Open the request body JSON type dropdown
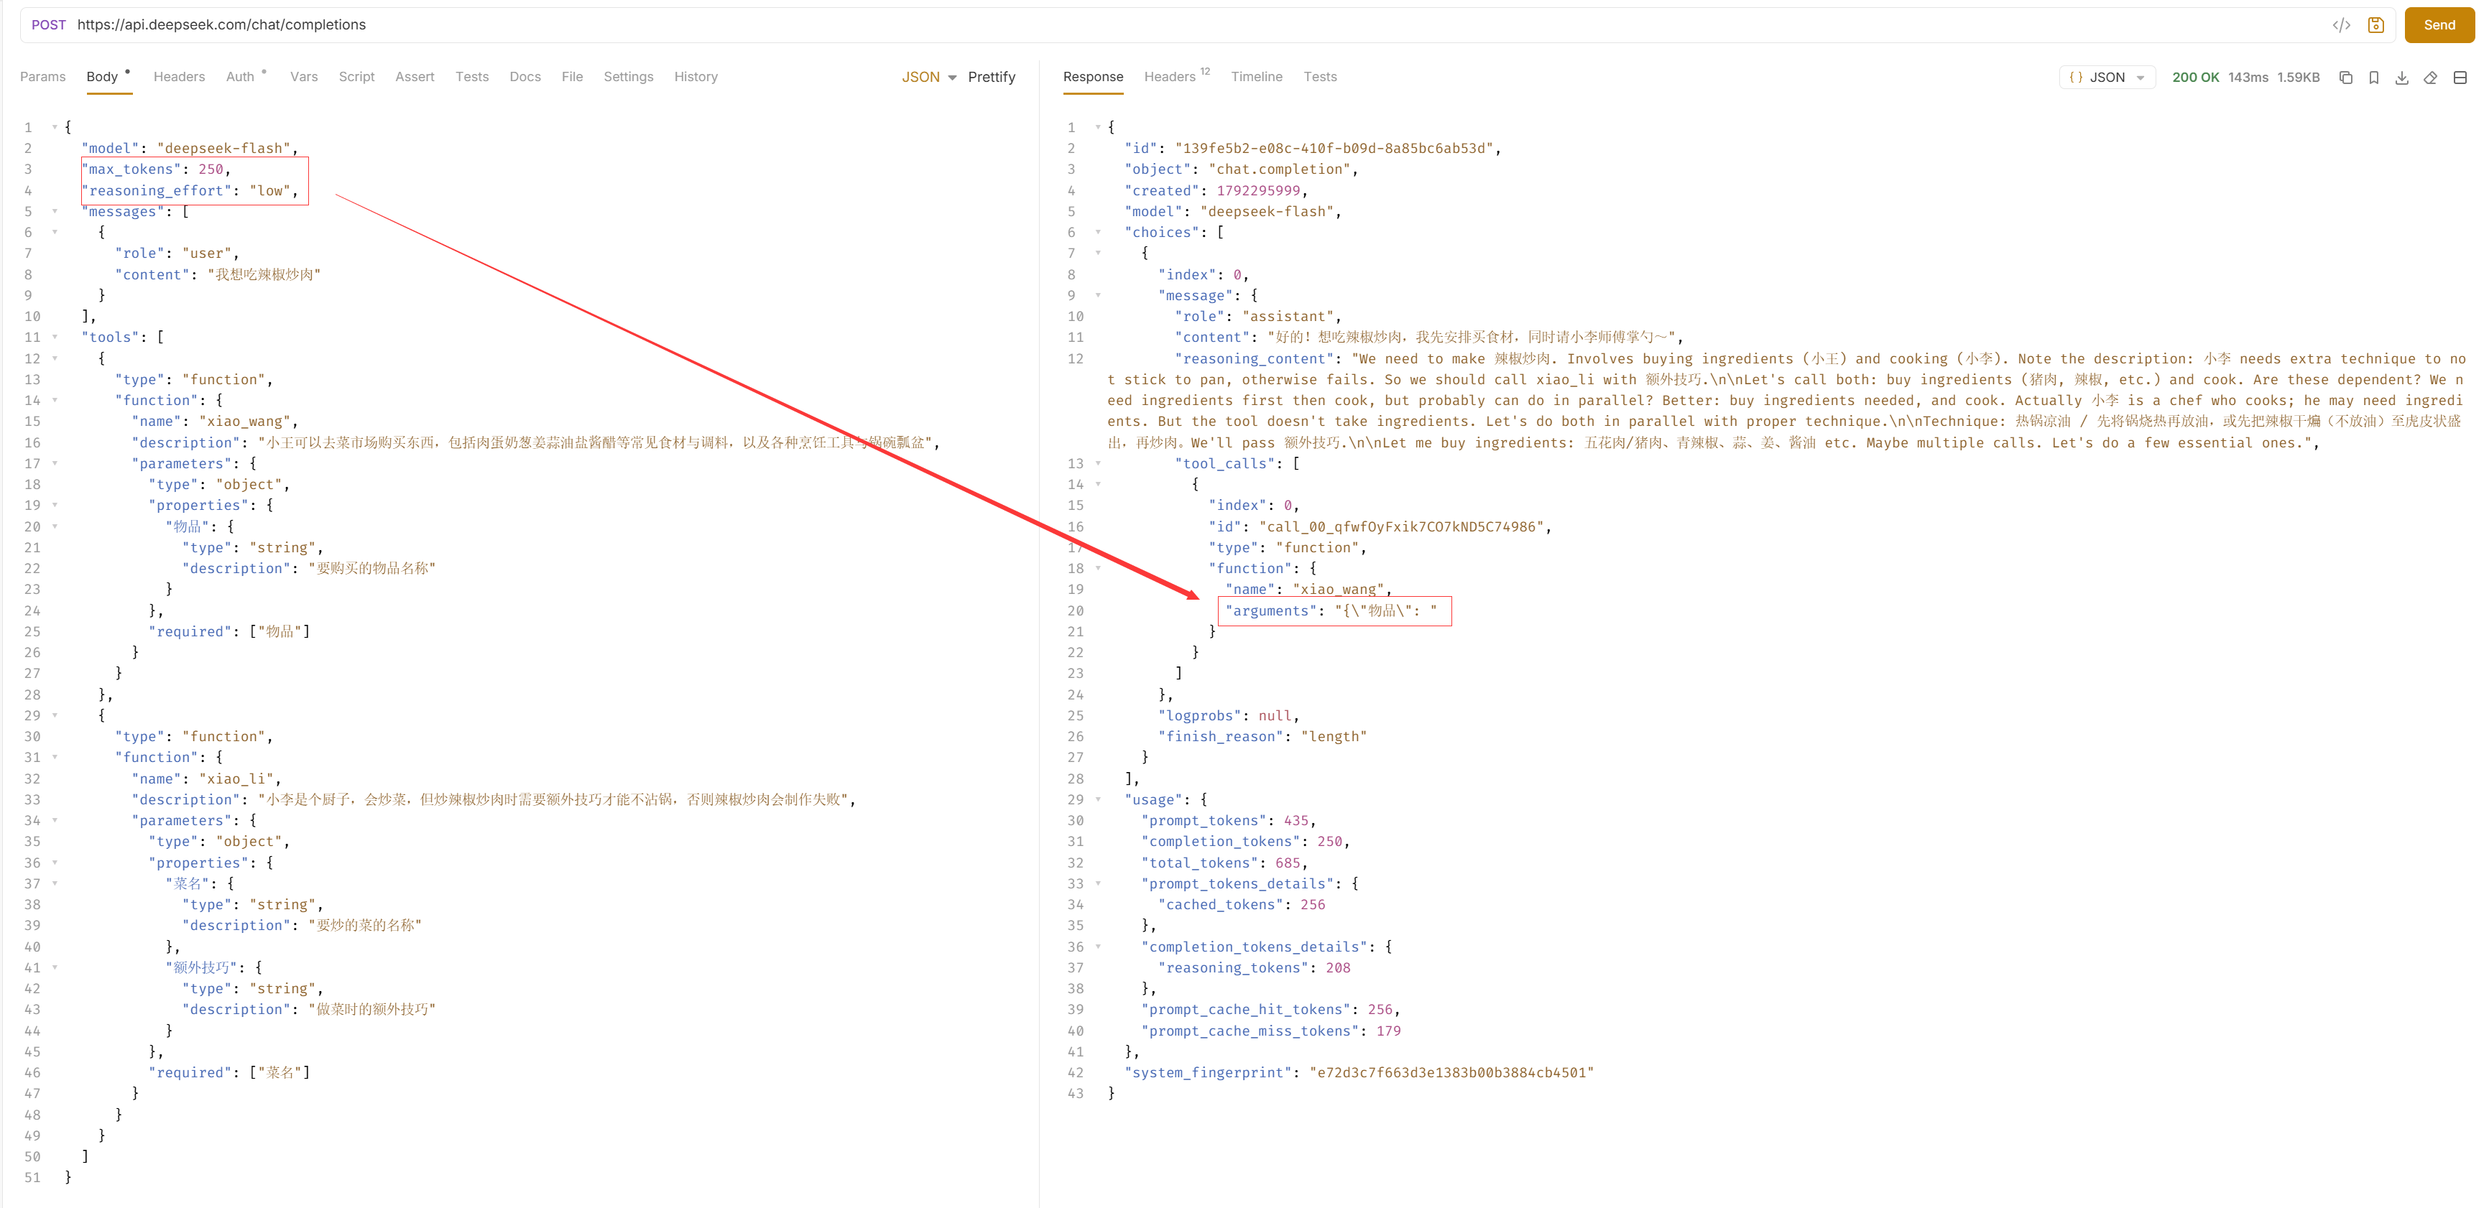This screenshot has height=1208, width=2489. (x=928, y=78)
